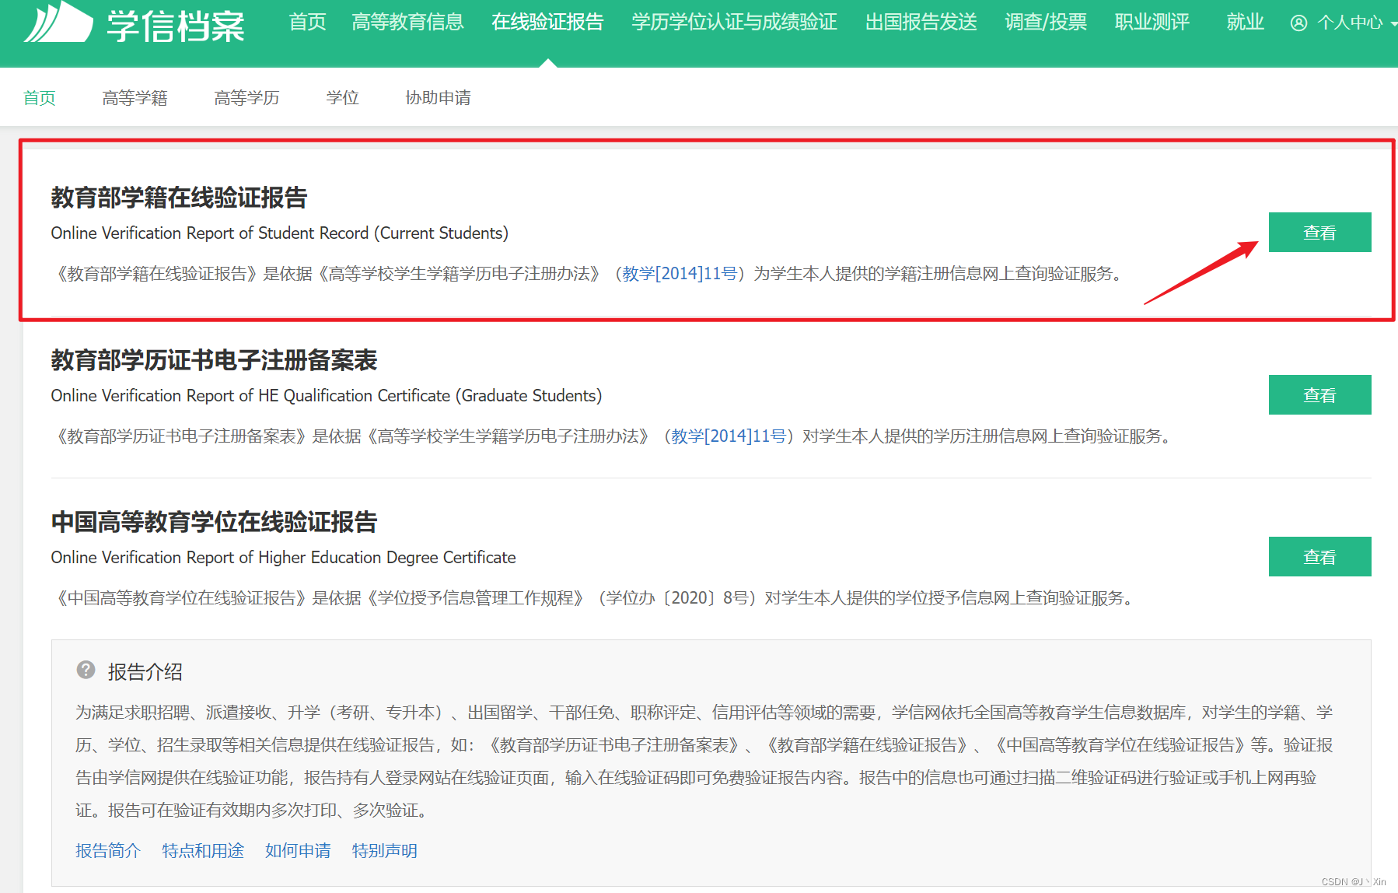
Task: Click 查看 for 教育部学历证书电子注册备案表
Action: (x=1319, y=395)
